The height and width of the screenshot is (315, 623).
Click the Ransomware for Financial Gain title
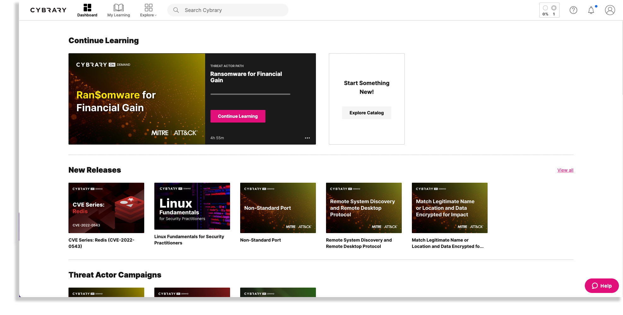click(x=246, y=77)
